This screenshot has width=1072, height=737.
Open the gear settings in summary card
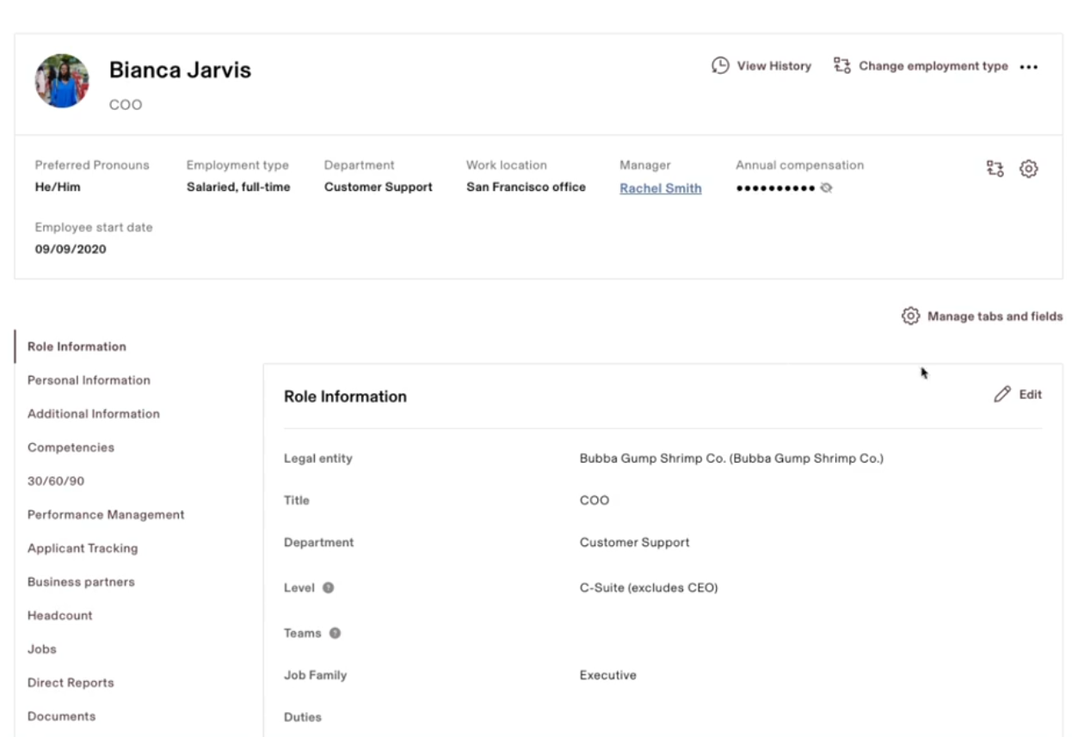(x=1028, y=169)
